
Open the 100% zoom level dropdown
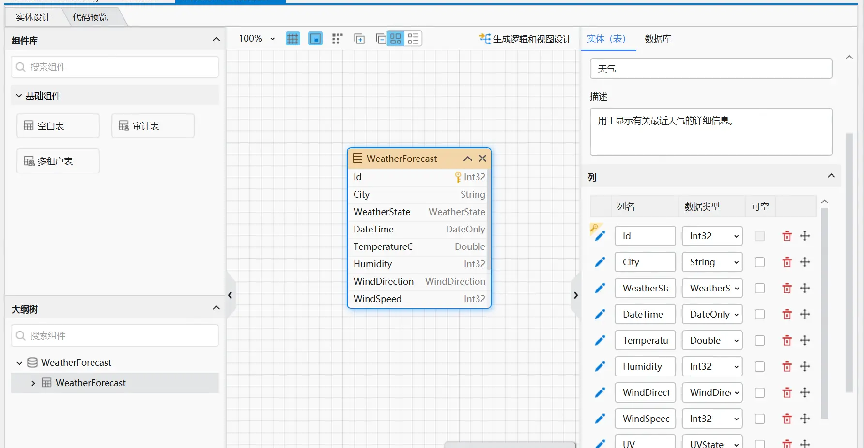point(257,39)
